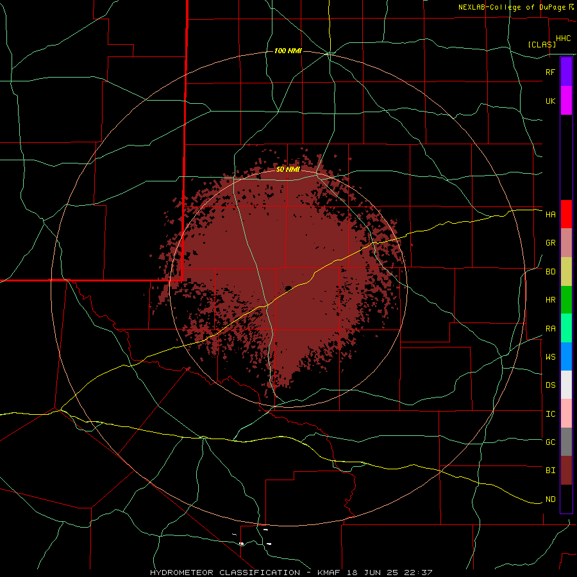577x577 pixels.
Task: Click the BD legend label
Action: pyautogui.click(x=550, y=272)
